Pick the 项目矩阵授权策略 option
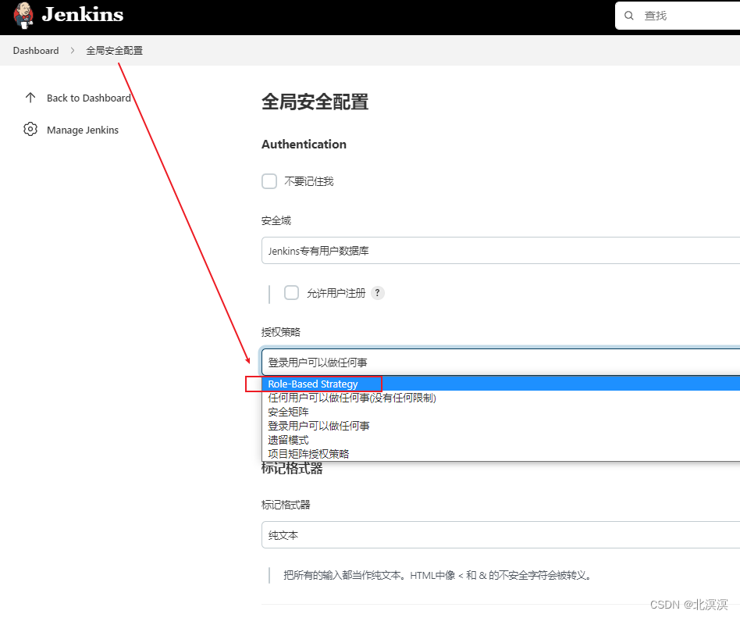The image size is (740, 618). (500, 454)
